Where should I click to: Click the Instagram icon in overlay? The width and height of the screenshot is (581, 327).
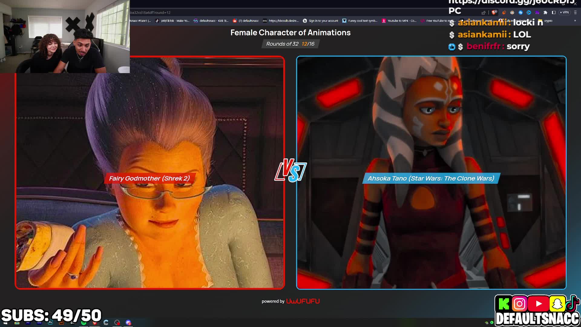click(520, 304)
